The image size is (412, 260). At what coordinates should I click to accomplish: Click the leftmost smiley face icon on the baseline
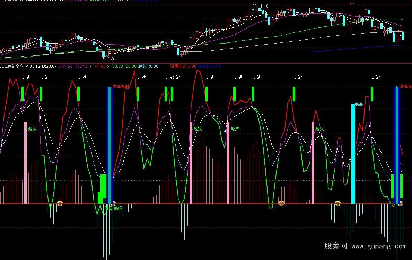(x=60, y=203)
